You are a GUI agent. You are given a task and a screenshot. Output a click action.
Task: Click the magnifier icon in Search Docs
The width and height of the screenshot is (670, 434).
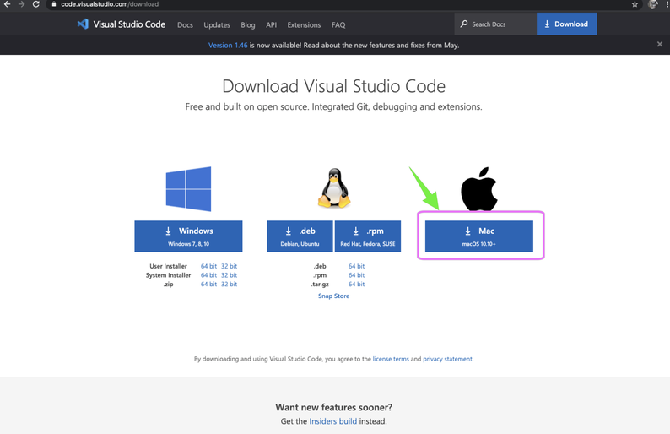click(464, 24)
